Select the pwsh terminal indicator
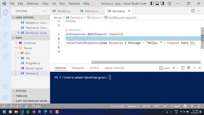The height and width of the screenshot is (115, 204). click(x=164, y=68)
